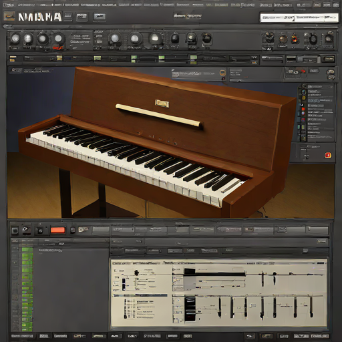Turn the first knob in the leftmost knob group
Screen dimensions: 342x342
[15, 39]
